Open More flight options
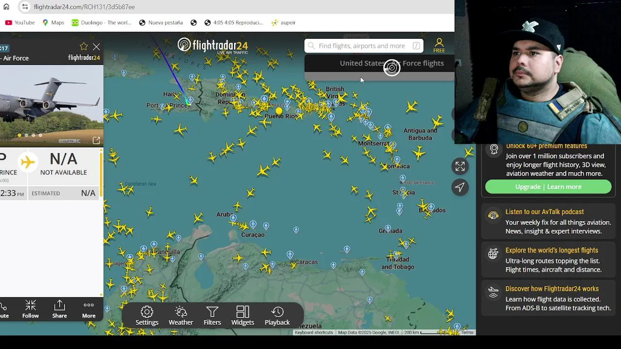The width and height of the screenshot is (621, 349). click(89, 309)
